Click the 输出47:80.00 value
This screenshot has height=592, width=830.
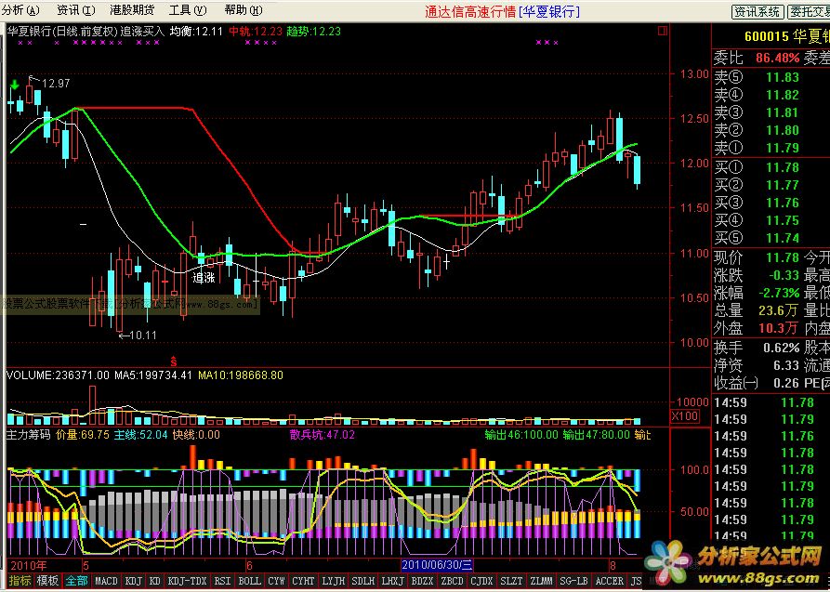tap(597, 435)
